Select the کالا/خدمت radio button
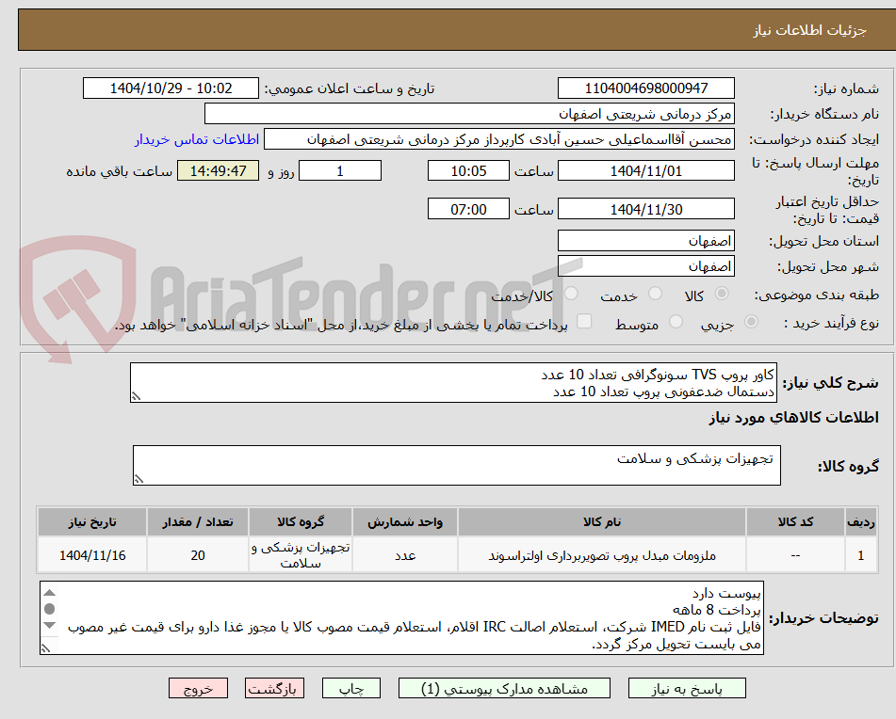 tap(571, 294)
